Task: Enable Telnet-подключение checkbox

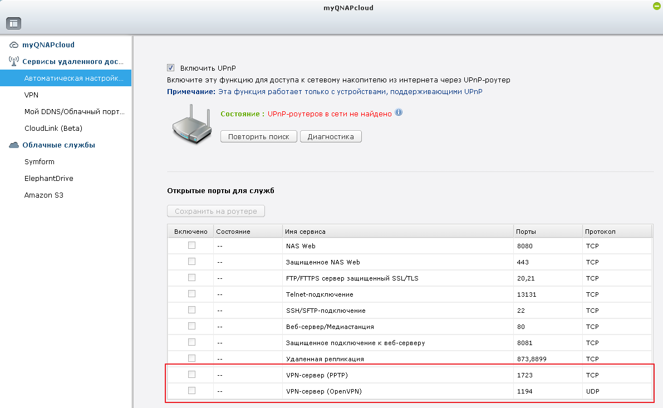Action: coord(191,293)
